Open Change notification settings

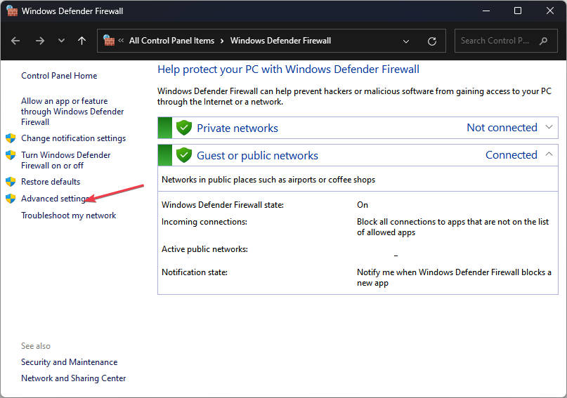click(73, 138)
